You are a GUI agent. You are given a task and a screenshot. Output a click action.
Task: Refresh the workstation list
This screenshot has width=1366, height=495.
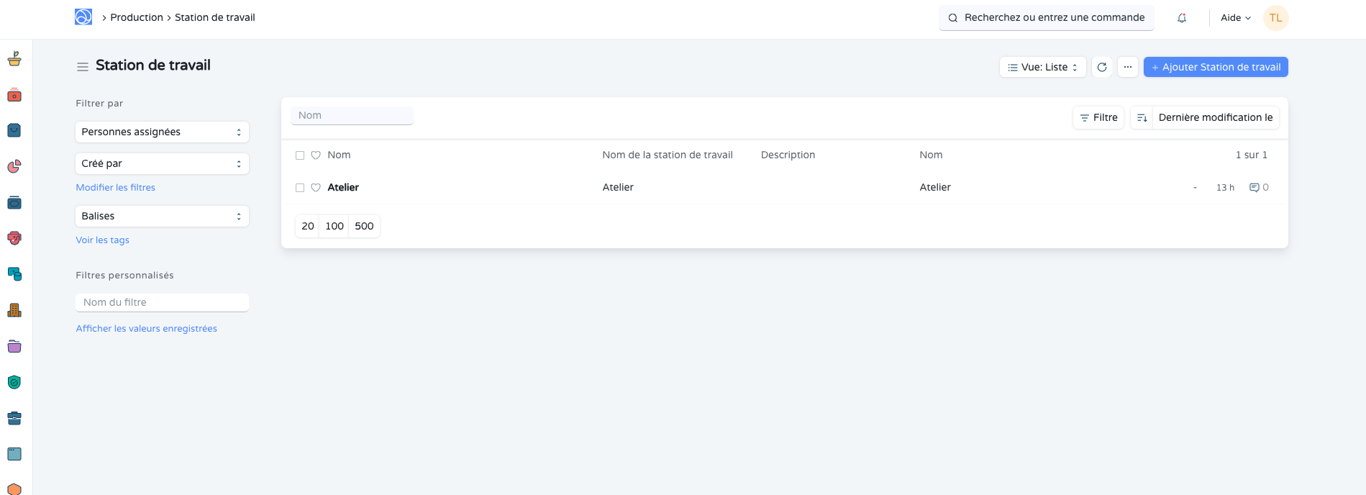[1102, 67]
